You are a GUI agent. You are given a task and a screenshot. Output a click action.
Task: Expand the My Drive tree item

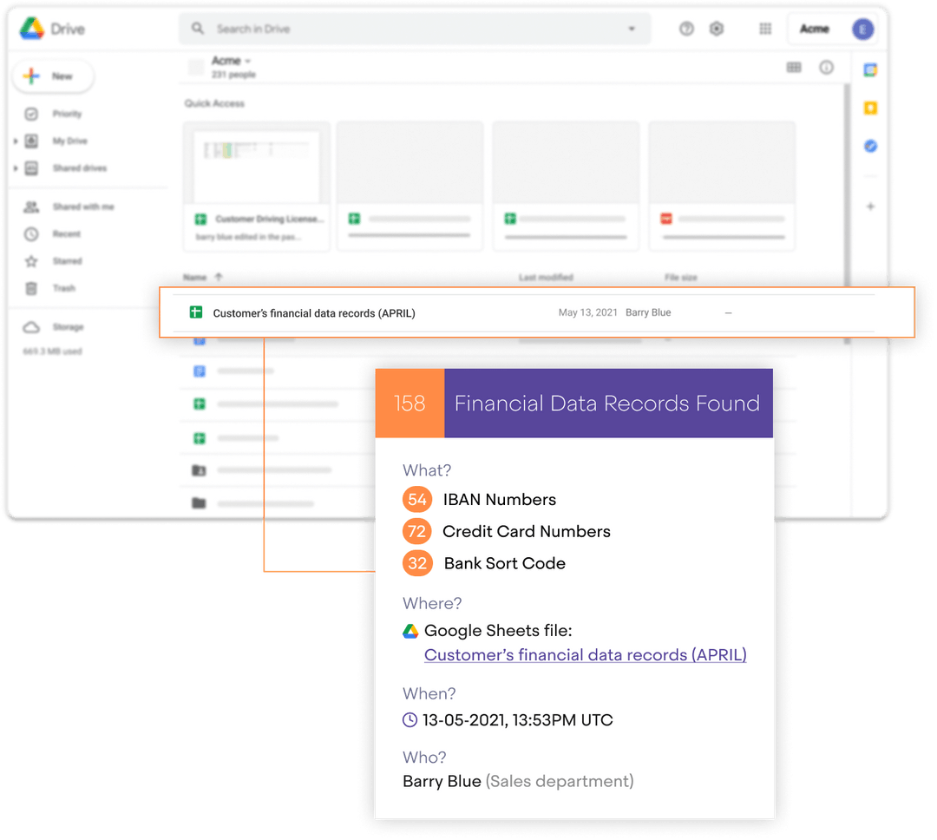point(16,141)
